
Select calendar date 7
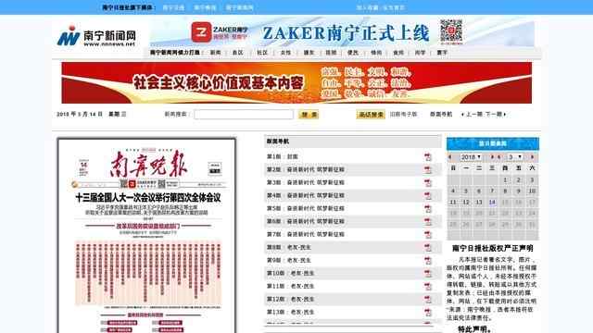pyautogui.click(x=492, y=191)
